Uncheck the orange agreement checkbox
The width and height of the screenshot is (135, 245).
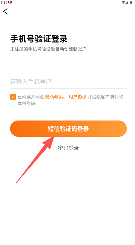point(13,97)
